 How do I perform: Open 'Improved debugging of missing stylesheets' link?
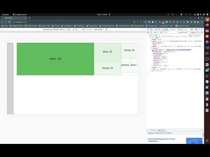pos(161,140)
